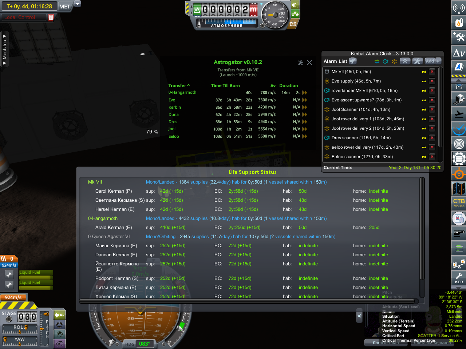Toggle the teal orbit alarm type filter

coord(386,61)
